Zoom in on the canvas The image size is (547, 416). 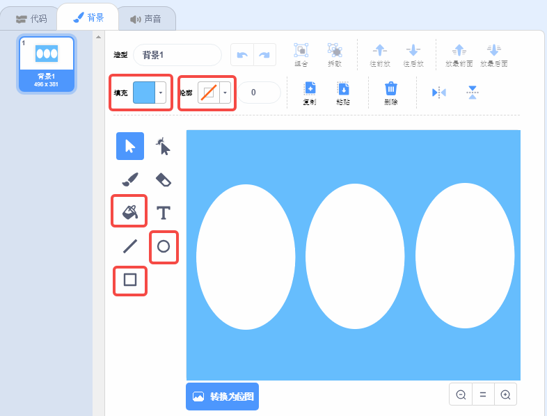[x=505, y=394]
